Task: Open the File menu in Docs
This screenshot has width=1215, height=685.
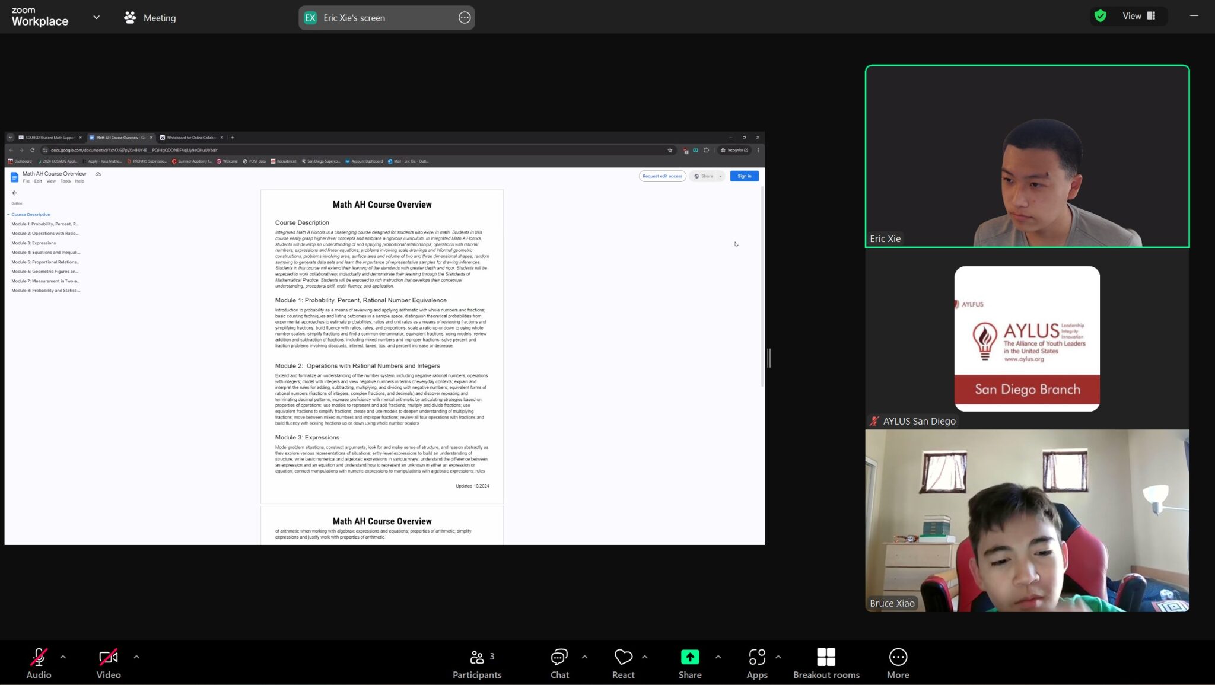Action: tap(26, 181)
